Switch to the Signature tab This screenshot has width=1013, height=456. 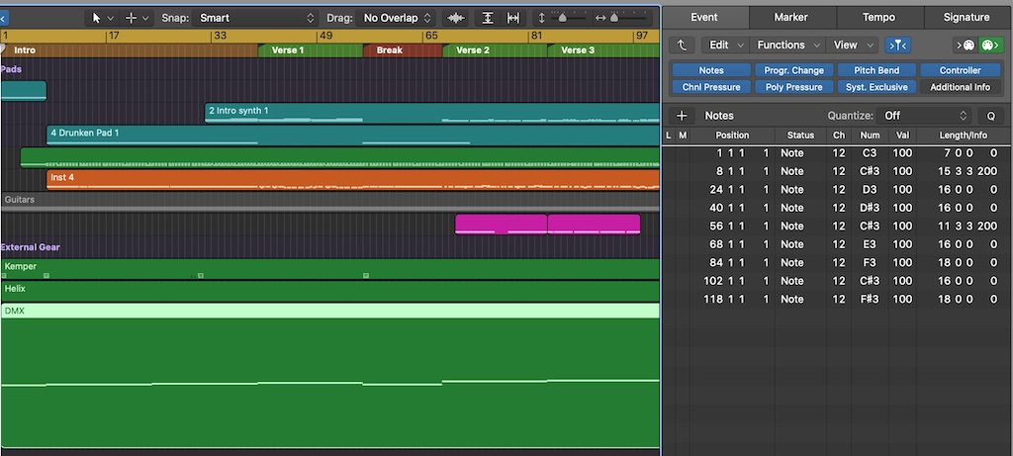(967, 18)
